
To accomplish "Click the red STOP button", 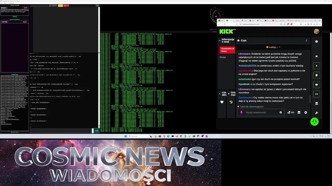I will [67, 6].
